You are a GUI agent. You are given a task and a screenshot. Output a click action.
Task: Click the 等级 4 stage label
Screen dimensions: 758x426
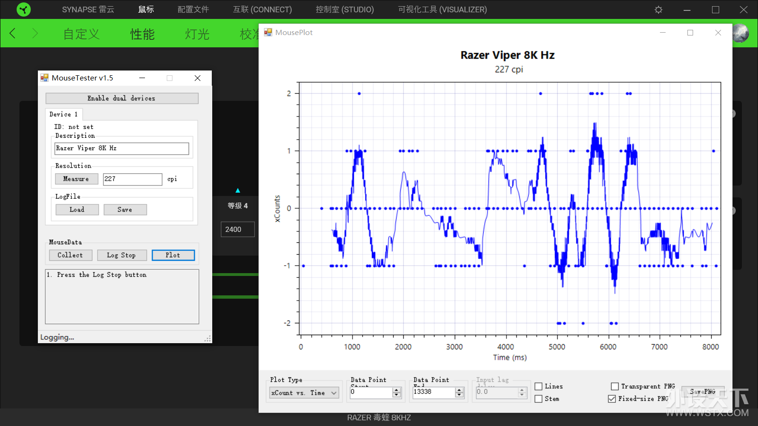(x=238, y=205)
